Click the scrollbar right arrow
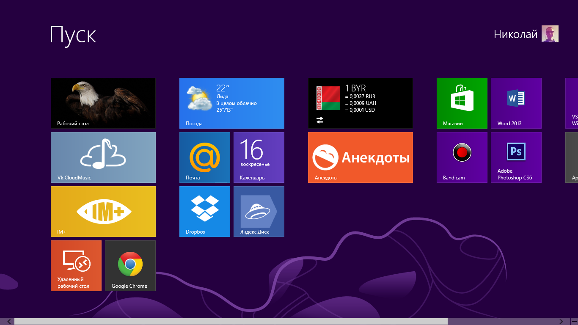The image size is (578, 325). pyautogui.click(x=561, y=322)
